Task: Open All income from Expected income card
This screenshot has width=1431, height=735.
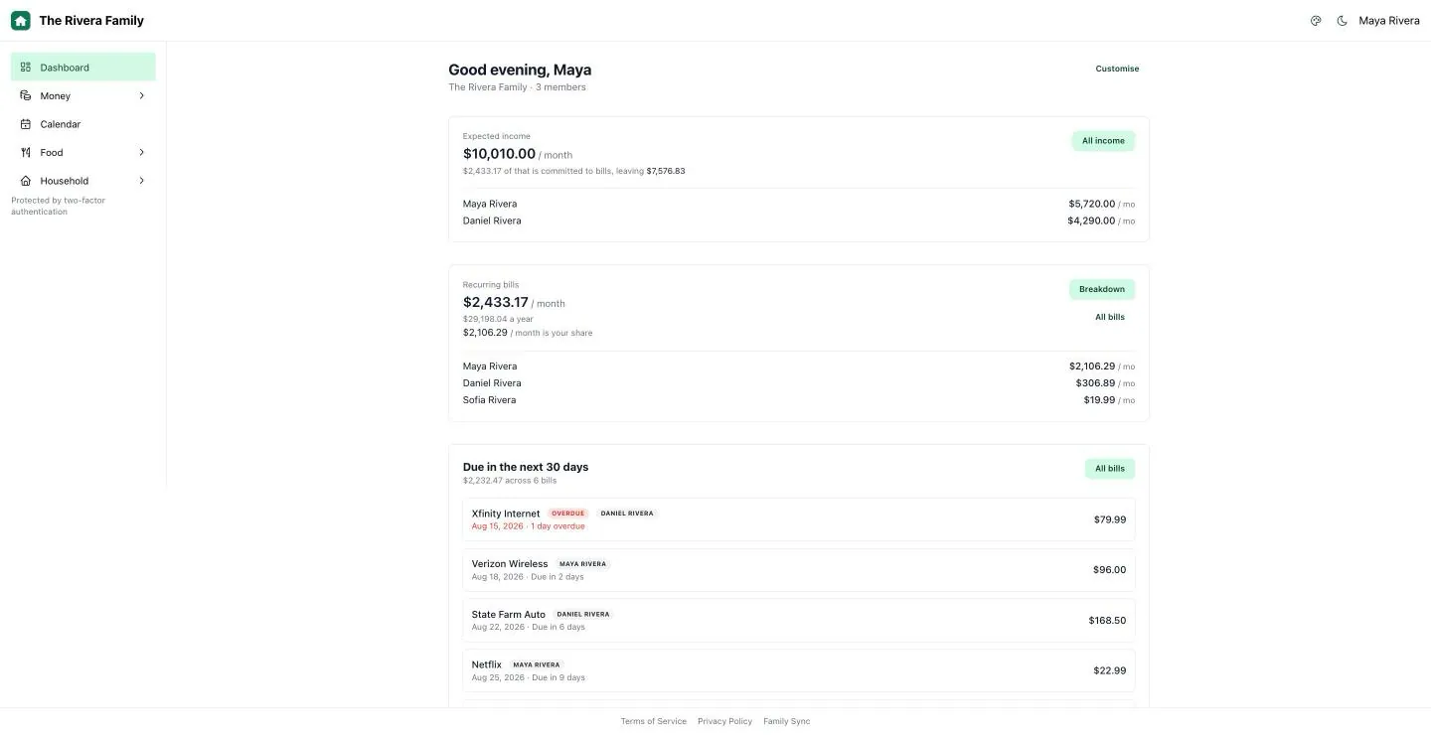Action: pos(1103,141)
